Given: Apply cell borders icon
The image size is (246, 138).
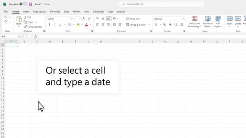Looking at the screenshot, I should (69, 25).
